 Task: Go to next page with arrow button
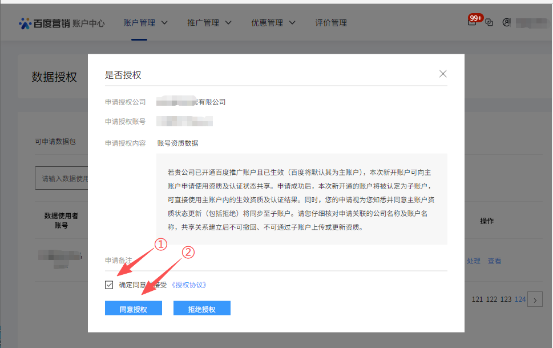(535, 299)
